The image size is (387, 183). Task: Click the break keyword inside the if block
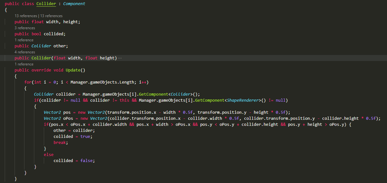[60, 143]
